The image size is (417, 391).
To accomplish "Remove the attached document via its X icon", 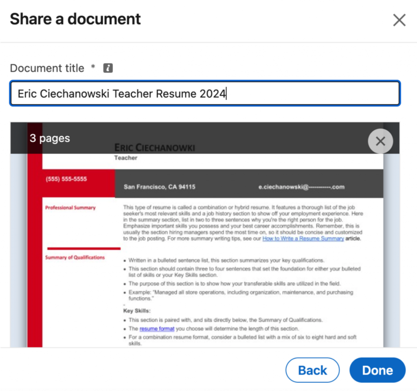I will click(x=380, y=141).
